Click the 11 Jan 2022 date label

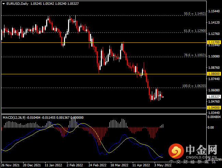point(53,165)
